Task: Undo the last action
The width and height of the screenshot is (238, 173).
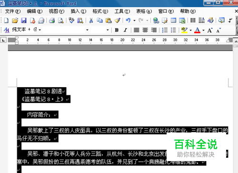Action: coord(128,20)
